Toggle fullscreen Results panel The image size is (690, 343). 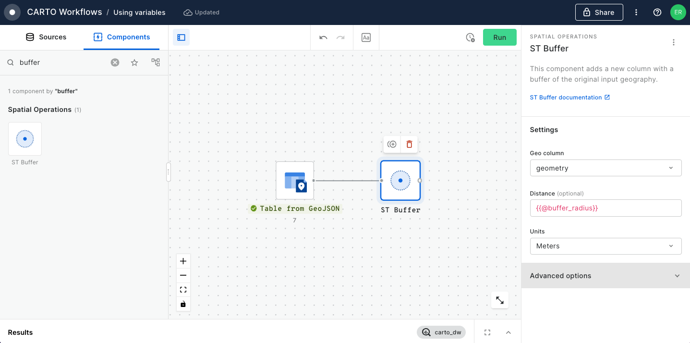point(487,332)
